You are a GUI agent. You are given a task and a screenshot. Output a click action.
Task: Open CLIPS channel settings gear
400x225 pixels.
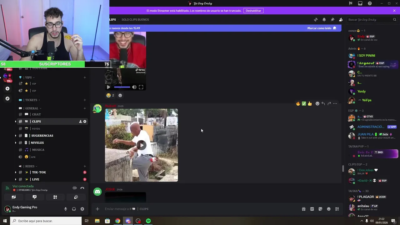pos(85,122)
